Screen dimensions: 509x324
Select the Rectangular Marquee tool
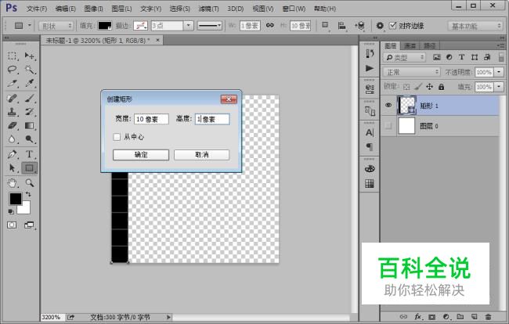pyautogui.click(x=12, y=56)
